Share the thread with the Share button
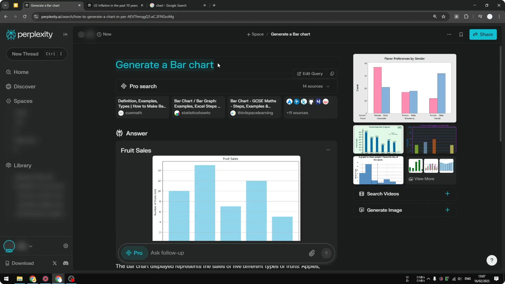 [483, 34]
